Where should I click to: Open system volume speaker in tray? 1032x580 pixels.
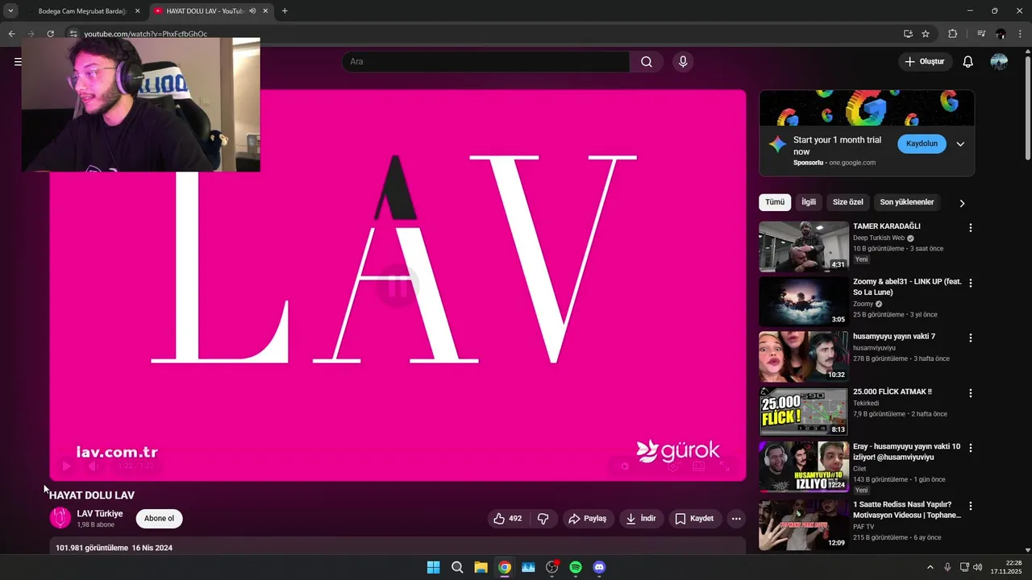[977, 567]
